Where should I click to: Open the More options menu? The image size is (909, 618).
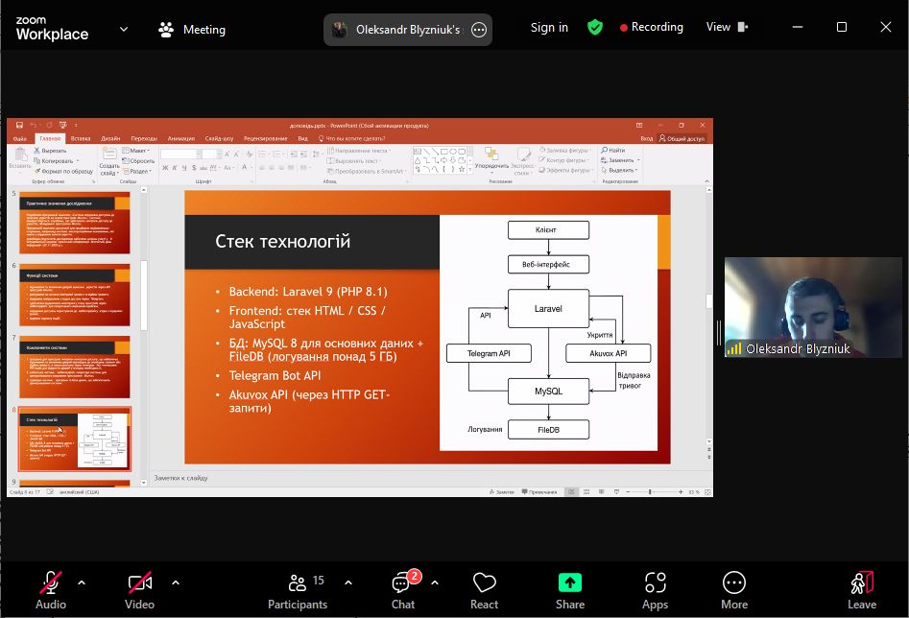coord(734,588)
